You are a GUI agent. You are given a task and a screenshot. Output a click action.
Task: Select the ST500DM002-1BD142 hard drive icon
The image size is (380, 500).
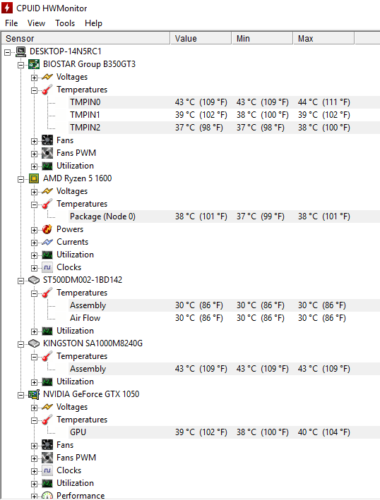point(34,280)
